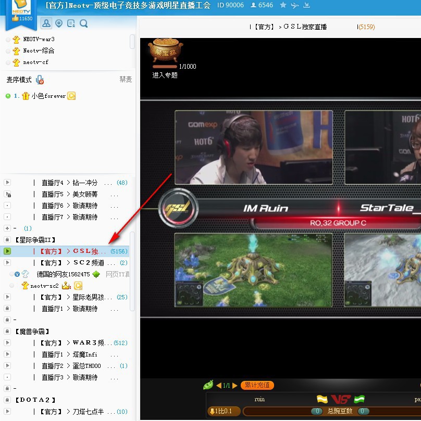Toggle the dot button beside 直播厅6 敬请期待

(x=7, y=206)
